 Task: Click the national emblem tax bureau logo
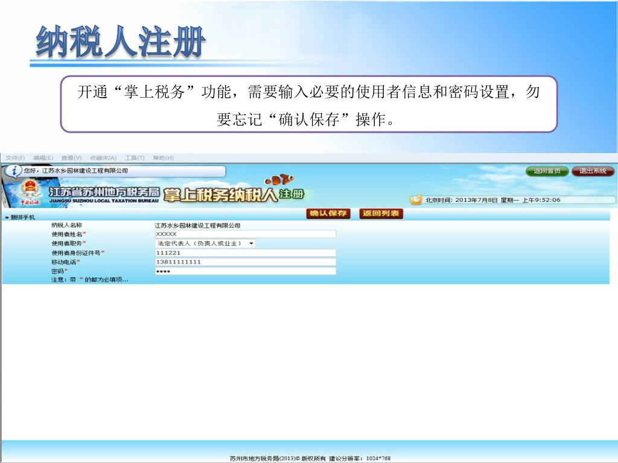[30, 191]
